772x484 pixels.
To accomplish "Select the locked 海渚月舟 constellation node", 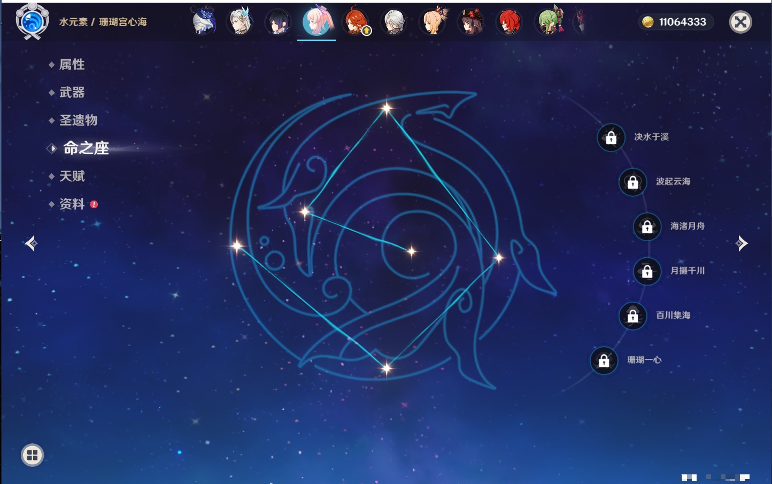I will pyautogui.click(x=647, y=226).
